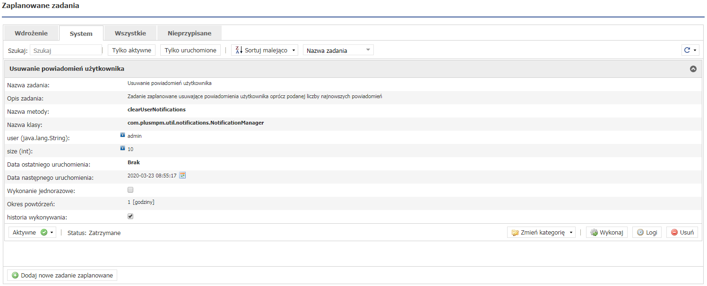Toggle the Tylko aktywne filter
Screen dimensions: 707x286
131,50
